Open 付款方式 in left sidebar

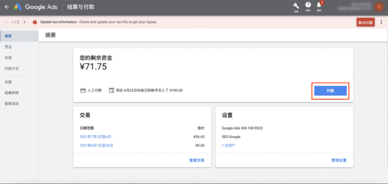(x=11, y=69)
